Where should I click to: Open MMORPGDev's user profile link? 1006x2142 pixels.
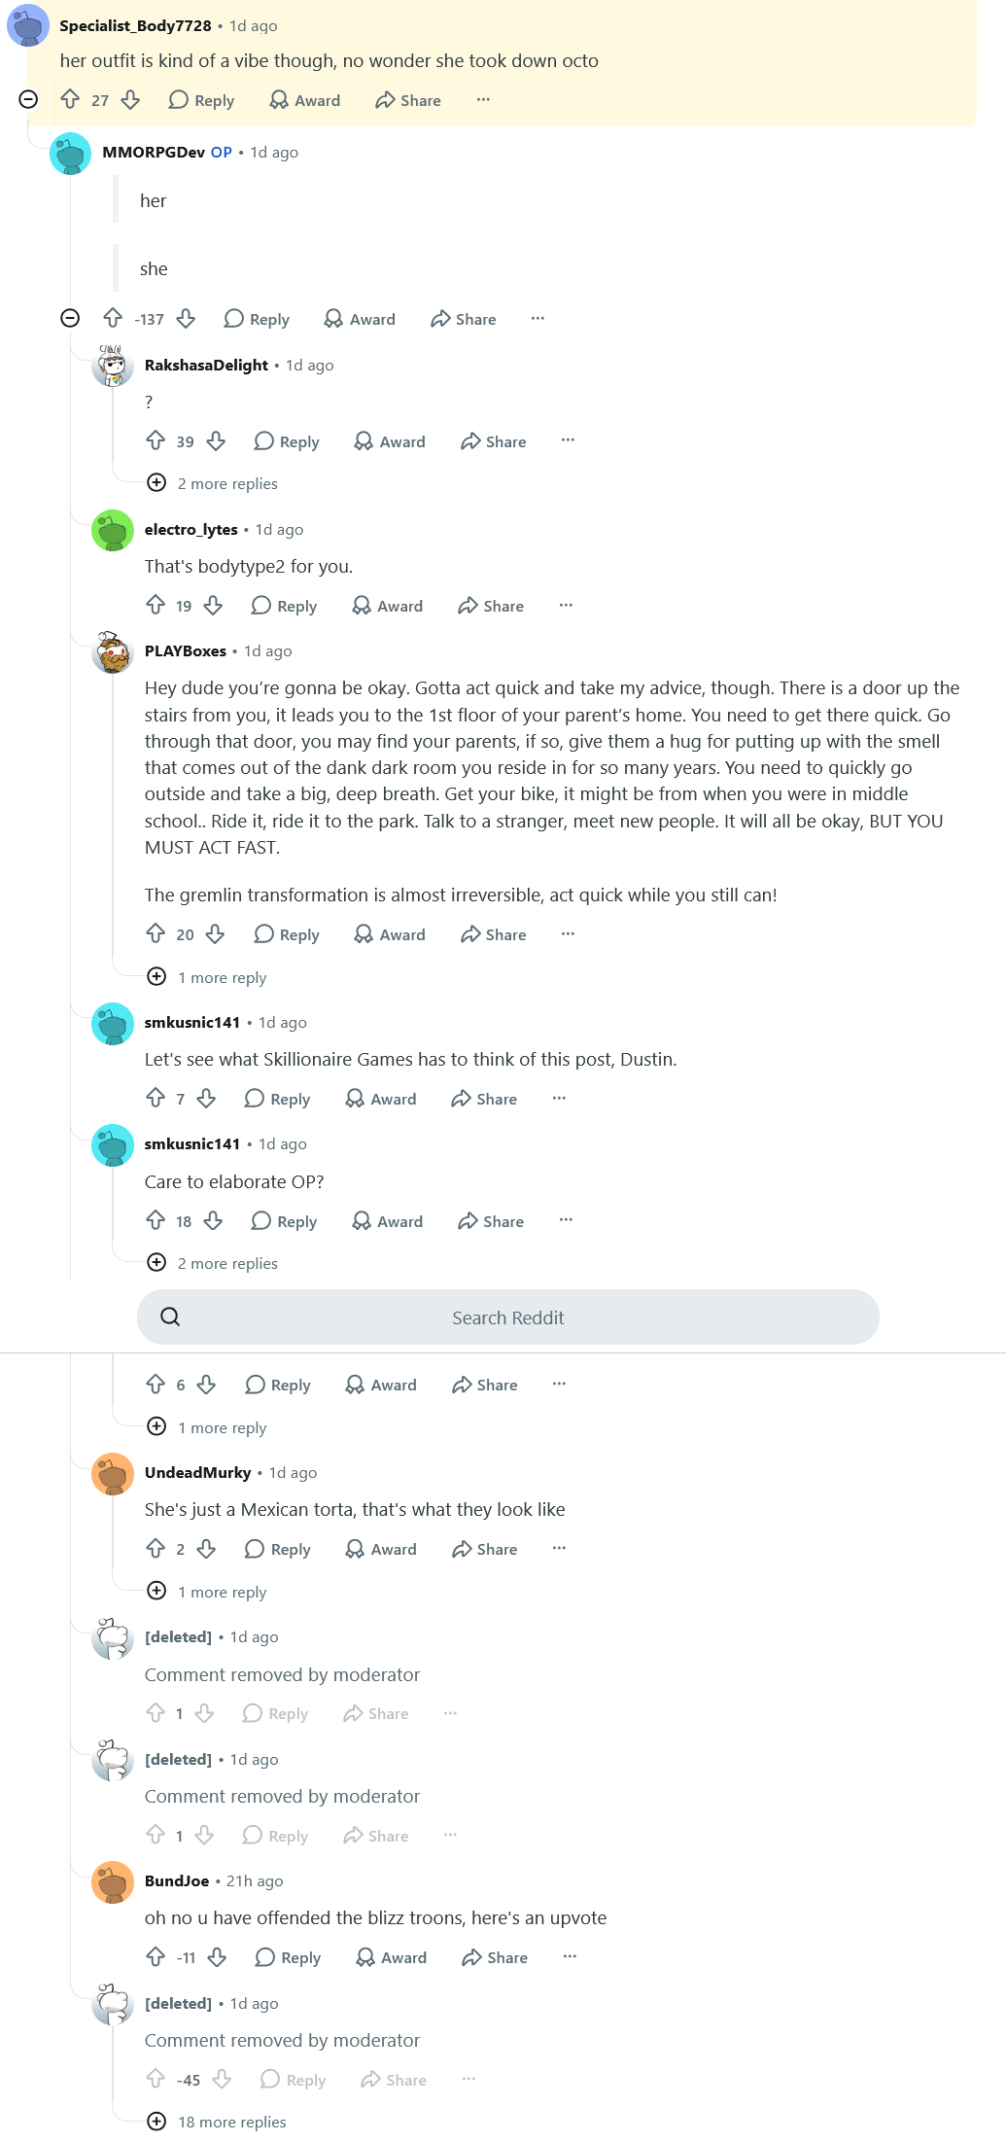click(x=154, y=152)
